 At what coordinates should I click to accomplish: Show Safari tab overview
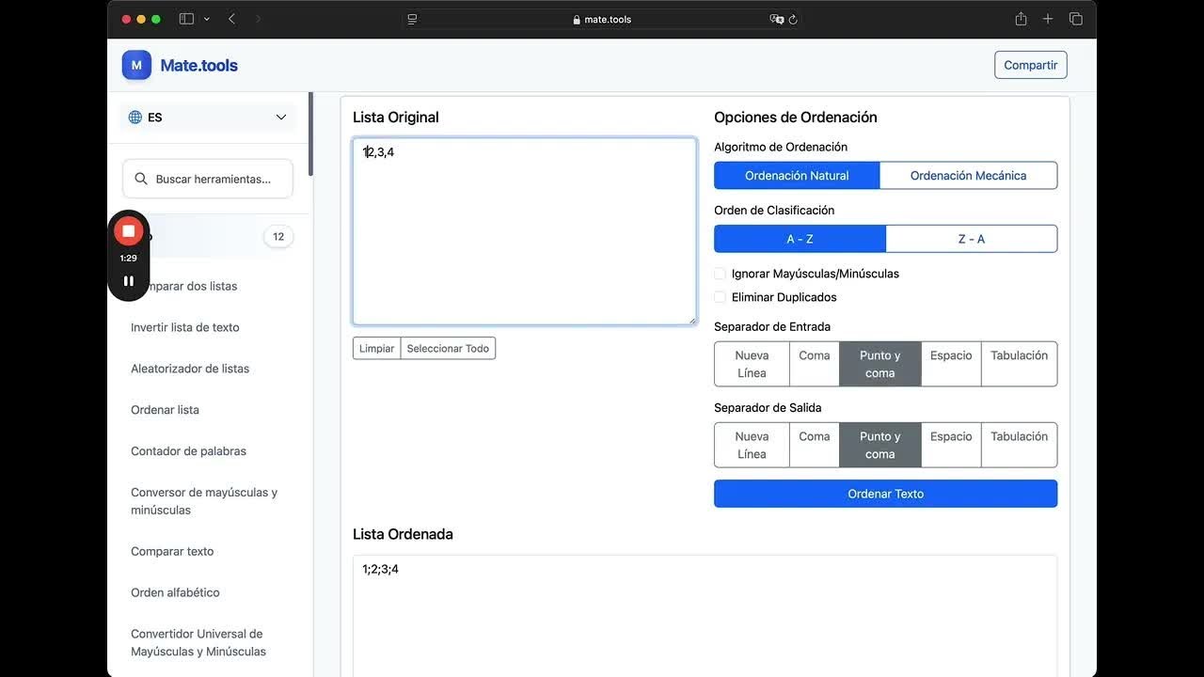[1076, 19]
